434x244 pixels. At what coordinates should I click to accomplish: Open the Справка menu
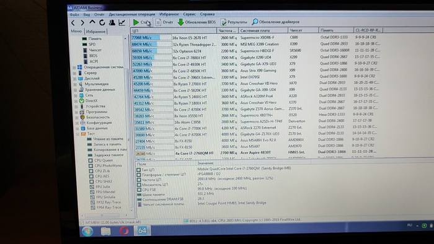[207, 14]
